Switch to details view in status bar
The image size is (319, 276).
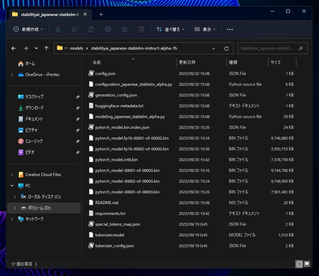299,264
